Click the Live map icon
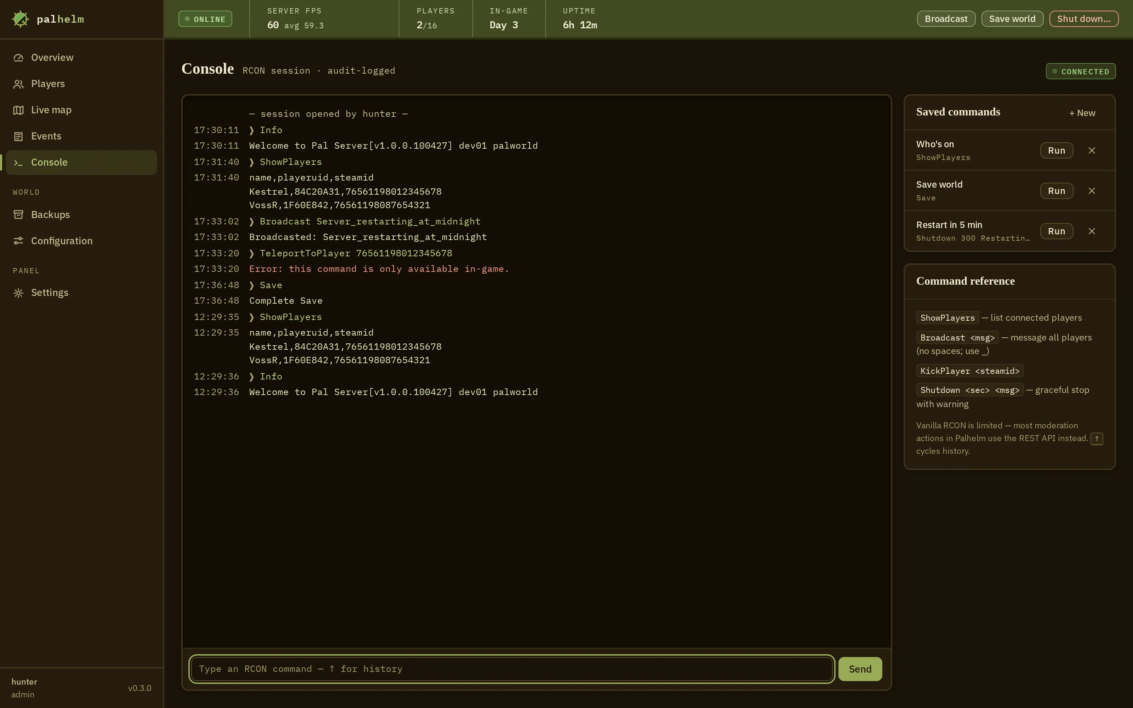 [x=18, y=110]
